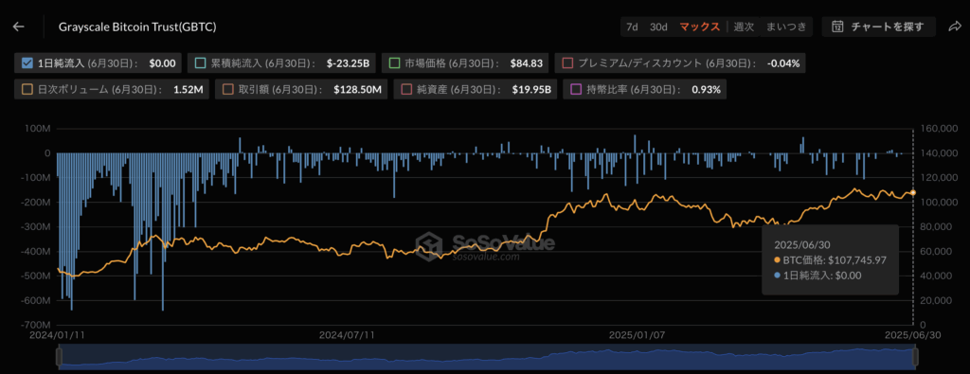
Task: Enable the 持幣比率 series checkbox
Action: click(576, 90)
